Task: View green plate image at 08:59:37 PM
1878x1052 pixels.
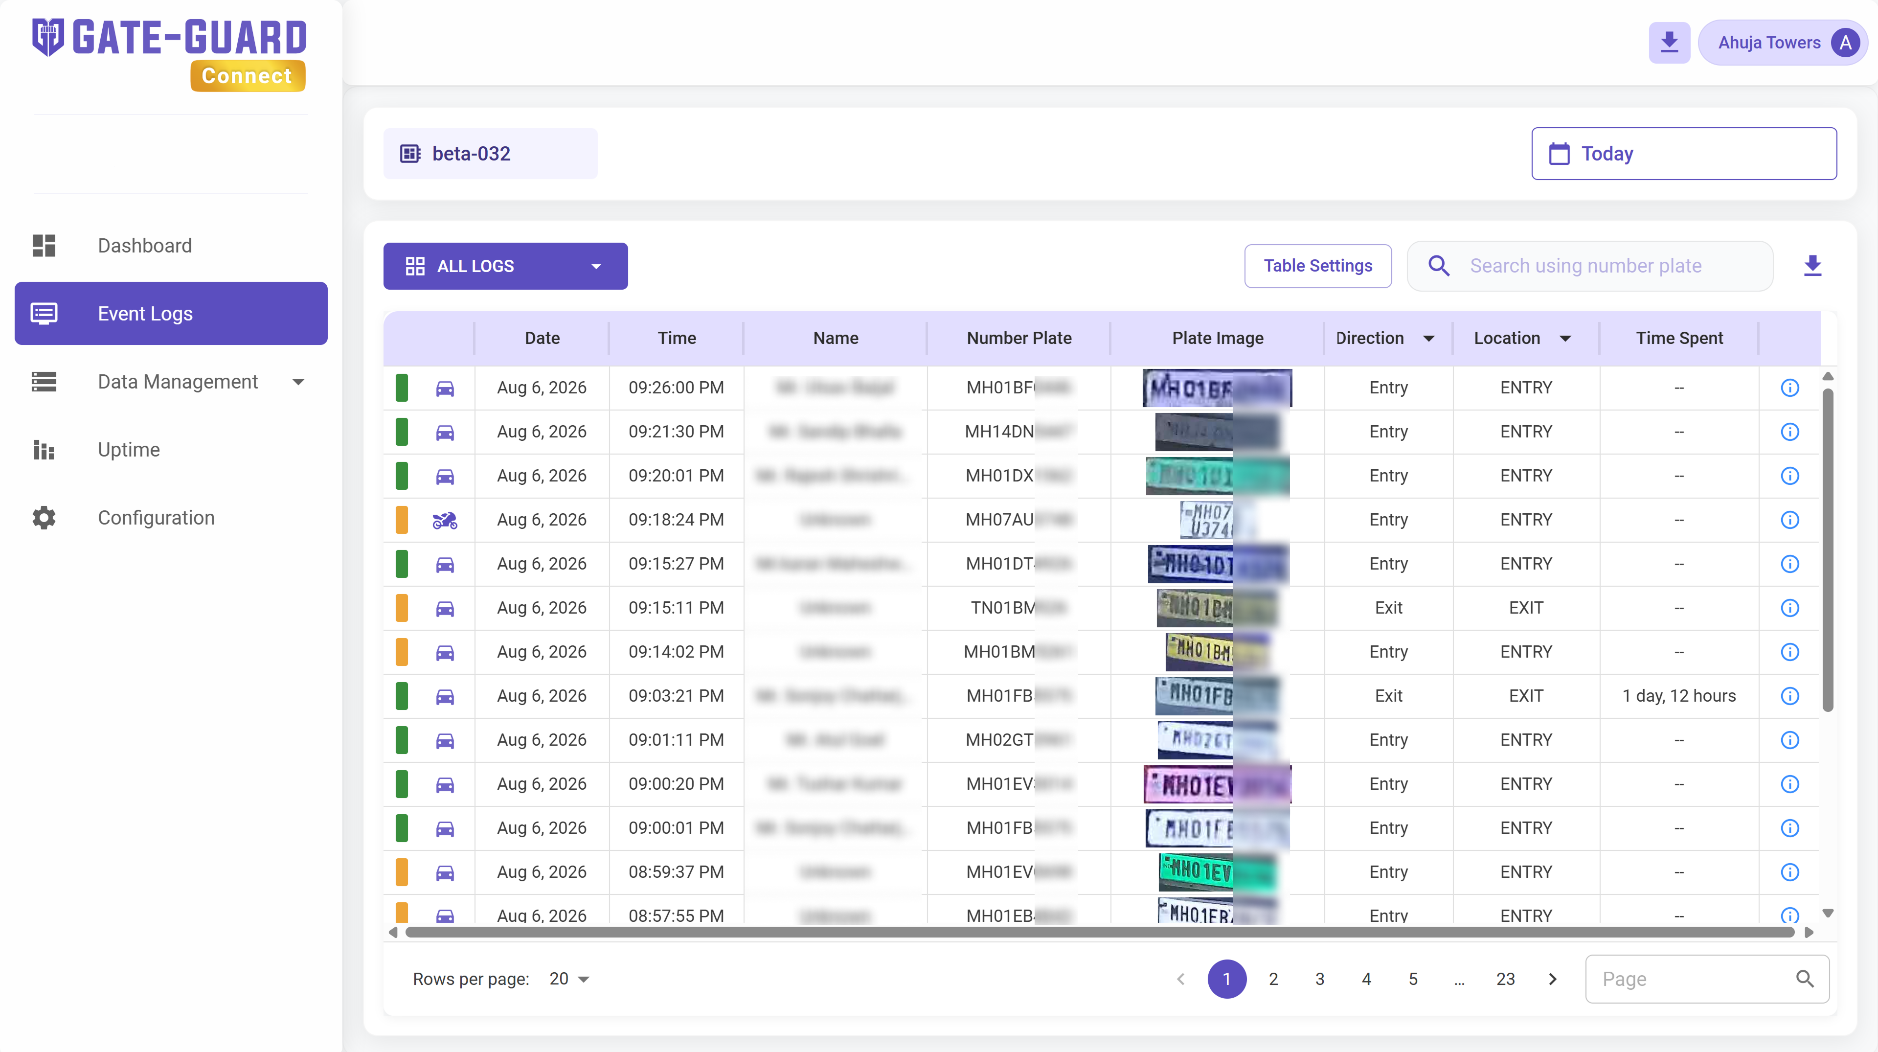Action: (x=1218, y=872)
